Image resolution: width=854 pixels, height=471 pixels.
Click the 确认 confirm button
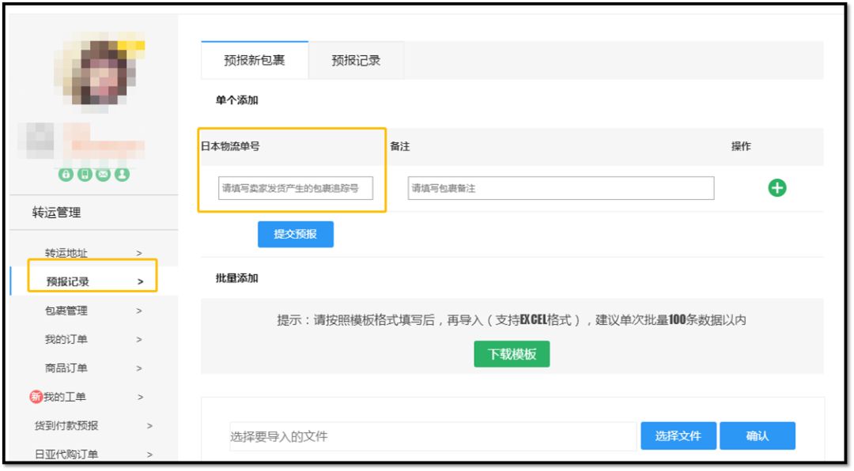(758, 435)
